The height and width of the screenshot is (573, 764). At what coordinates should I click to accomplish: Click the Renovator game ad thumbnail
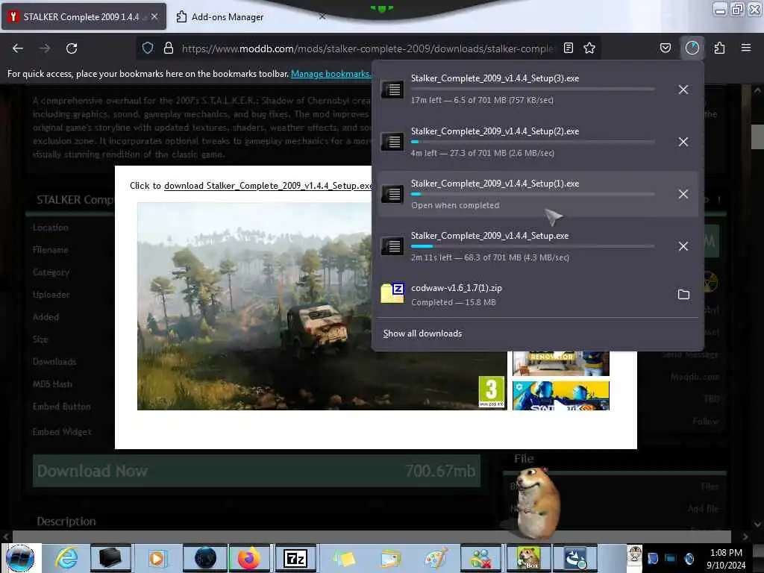(561, 363)
